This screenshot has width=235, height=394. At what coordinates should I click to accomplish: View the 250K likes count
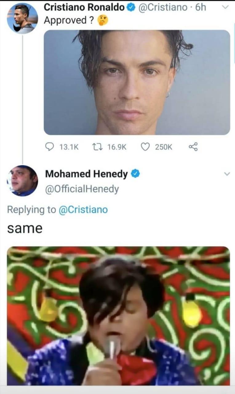tap(164, 147)
